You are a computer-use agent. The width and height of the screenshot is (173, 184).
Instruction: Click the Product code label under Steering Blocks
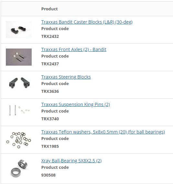point(55,83)
